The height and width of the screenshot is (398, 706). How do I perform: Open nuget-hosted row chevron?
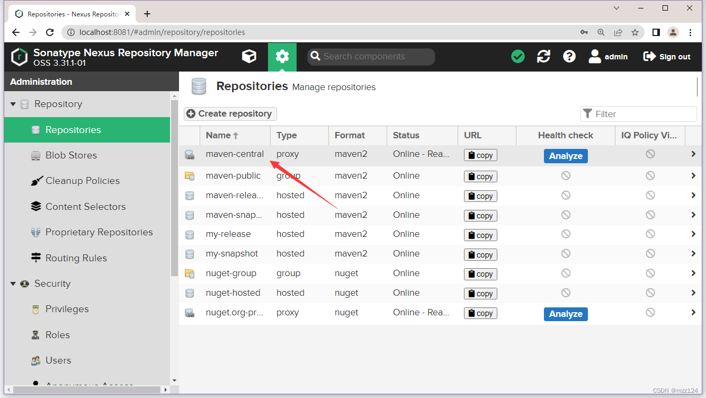(x=693, y=293)
